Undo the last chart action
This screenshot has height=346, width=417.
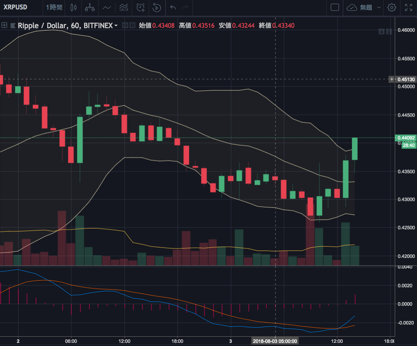pos(173,7)
